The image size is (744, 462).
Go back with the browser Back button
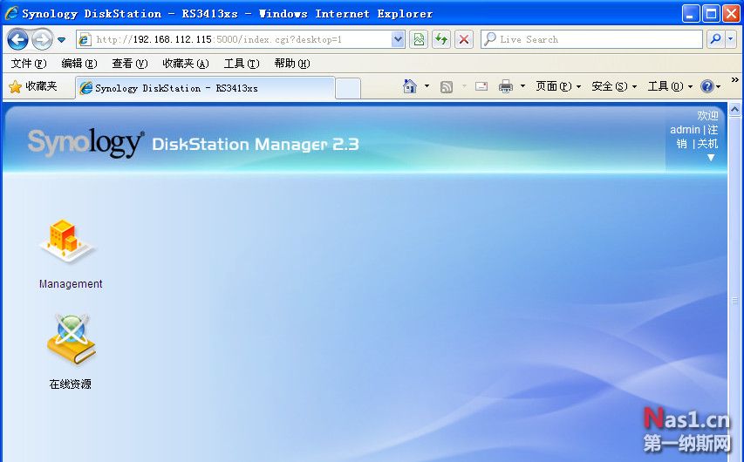pyautogui.click(x=18, y=39)
